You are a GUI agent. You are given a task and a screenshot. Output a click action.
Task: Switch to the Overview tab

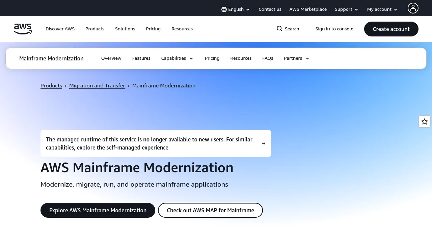[x=111, y=58]
